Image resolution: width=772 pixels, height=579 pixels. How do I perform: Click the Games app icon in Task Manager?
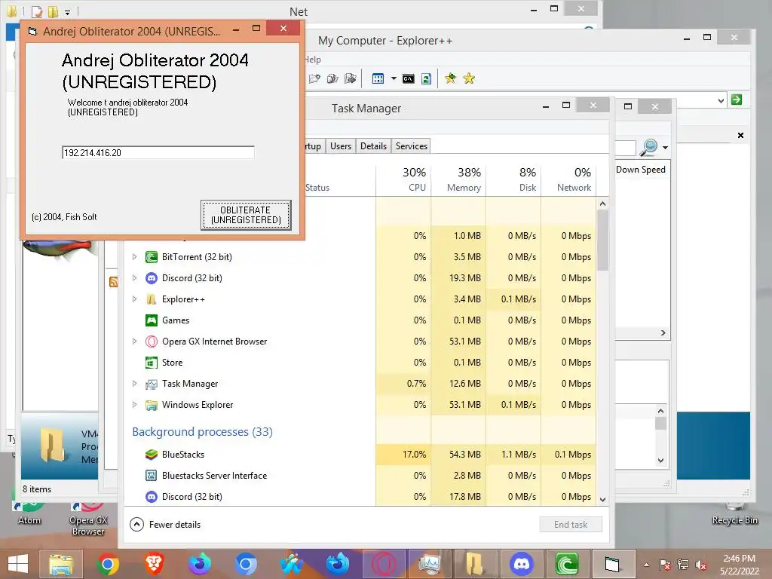(151, 320)
